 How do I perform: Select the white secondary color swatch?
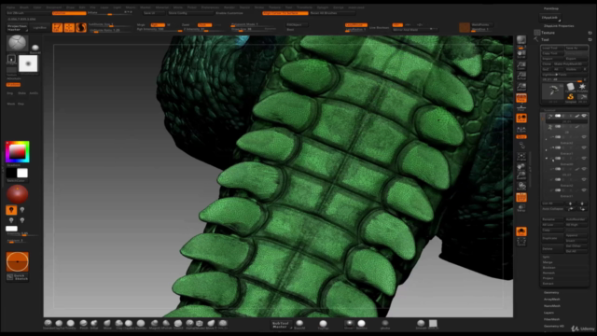point(22,173)
